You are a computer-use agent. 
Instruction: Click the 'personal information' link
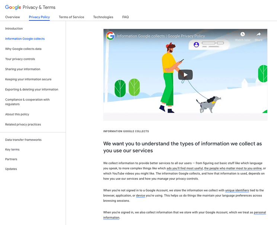(260, 212)
